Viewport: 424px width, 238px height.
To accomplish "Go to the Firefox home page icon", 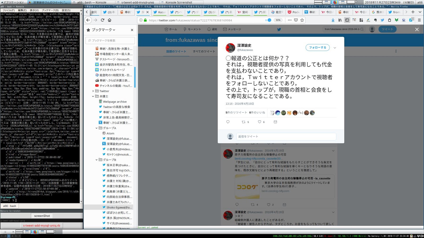I will [109, 20].
